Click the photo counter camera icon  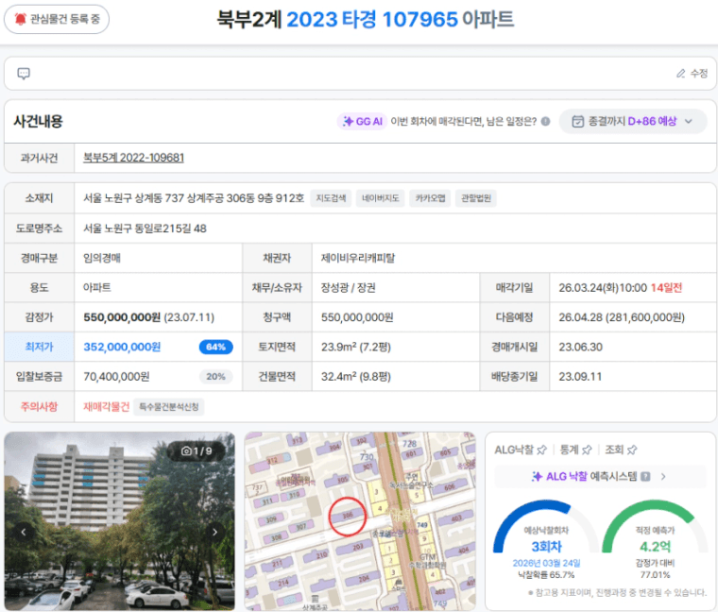(x=186, y=451)
